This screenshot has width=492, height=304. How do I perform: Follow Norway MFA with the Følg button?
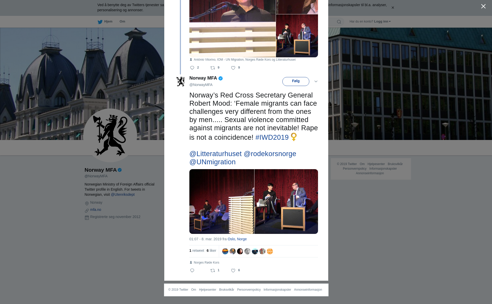pos(296,81)
